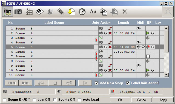Click the skip to last scene button
Screen dimensions: 175x104
[25, 83]
